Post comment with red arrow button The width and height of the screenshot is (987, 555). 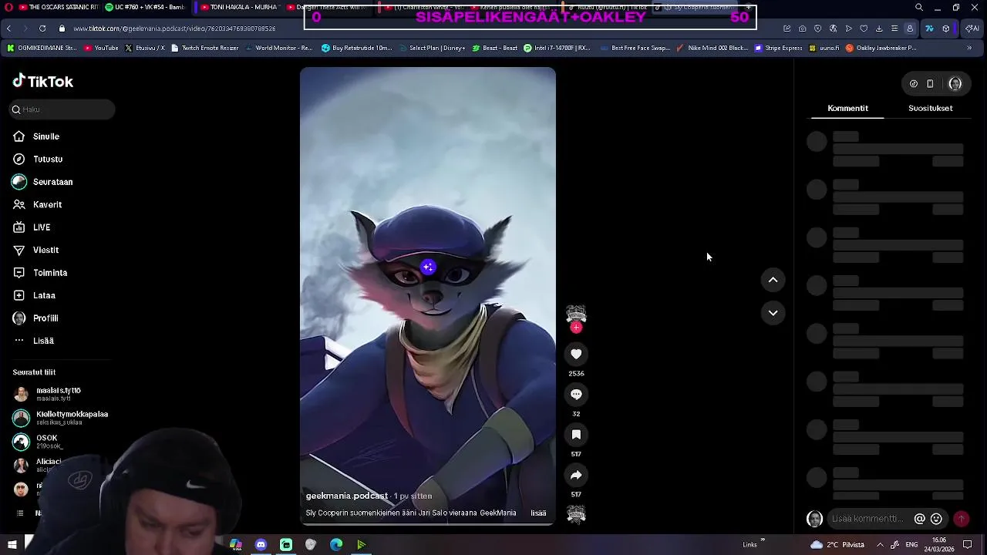(x=961, y=519)
